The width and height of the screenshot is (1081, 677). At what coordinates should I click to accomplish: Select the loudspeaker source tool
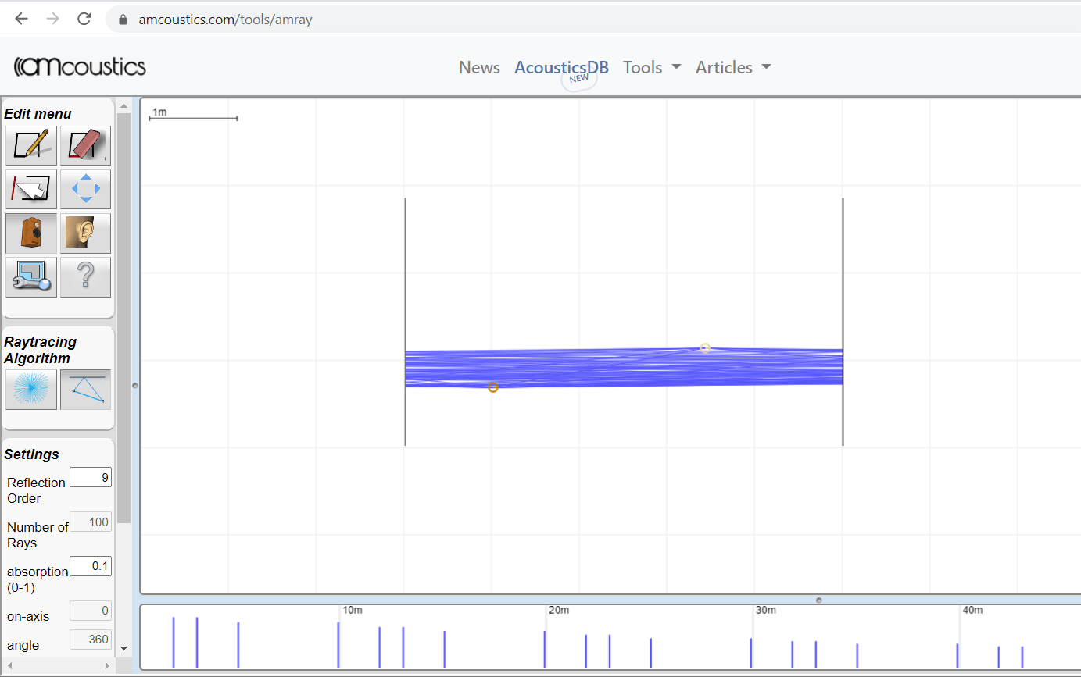point(31,233)
